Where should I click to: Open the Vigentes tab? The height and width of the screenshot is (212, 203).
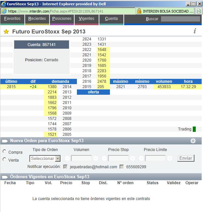pyautogui.click(x=86, y=19)
